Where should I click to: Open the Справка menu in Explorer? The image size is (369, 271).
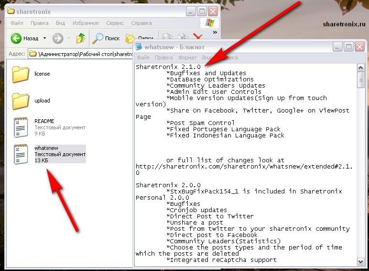coord(141,23)
